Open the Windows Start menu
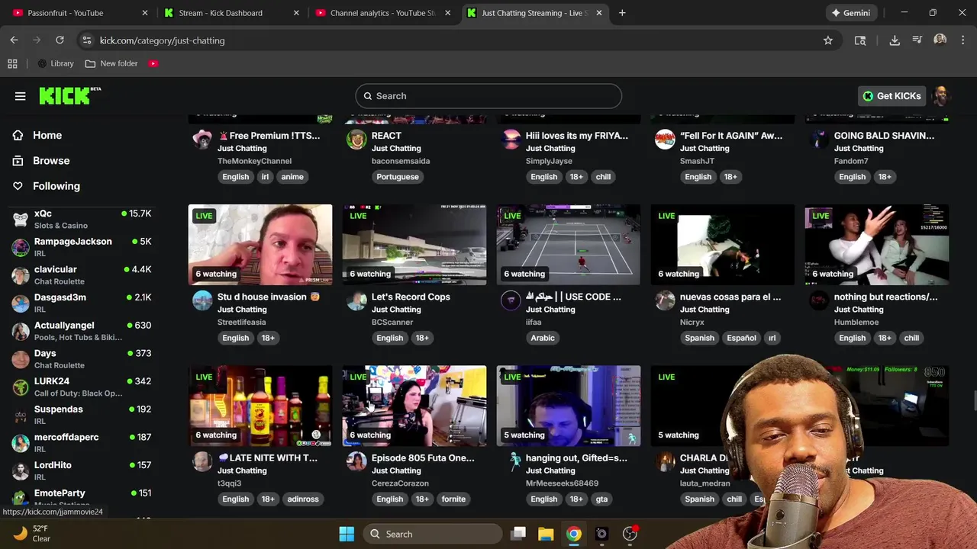The image size is (977, 549). coord(347,534)
